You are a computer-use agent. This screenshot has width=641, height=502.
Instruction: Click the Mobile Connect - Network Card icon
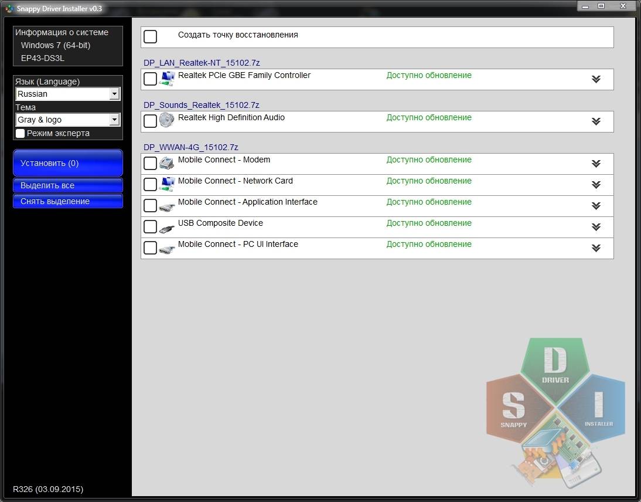tap(167, 184)
